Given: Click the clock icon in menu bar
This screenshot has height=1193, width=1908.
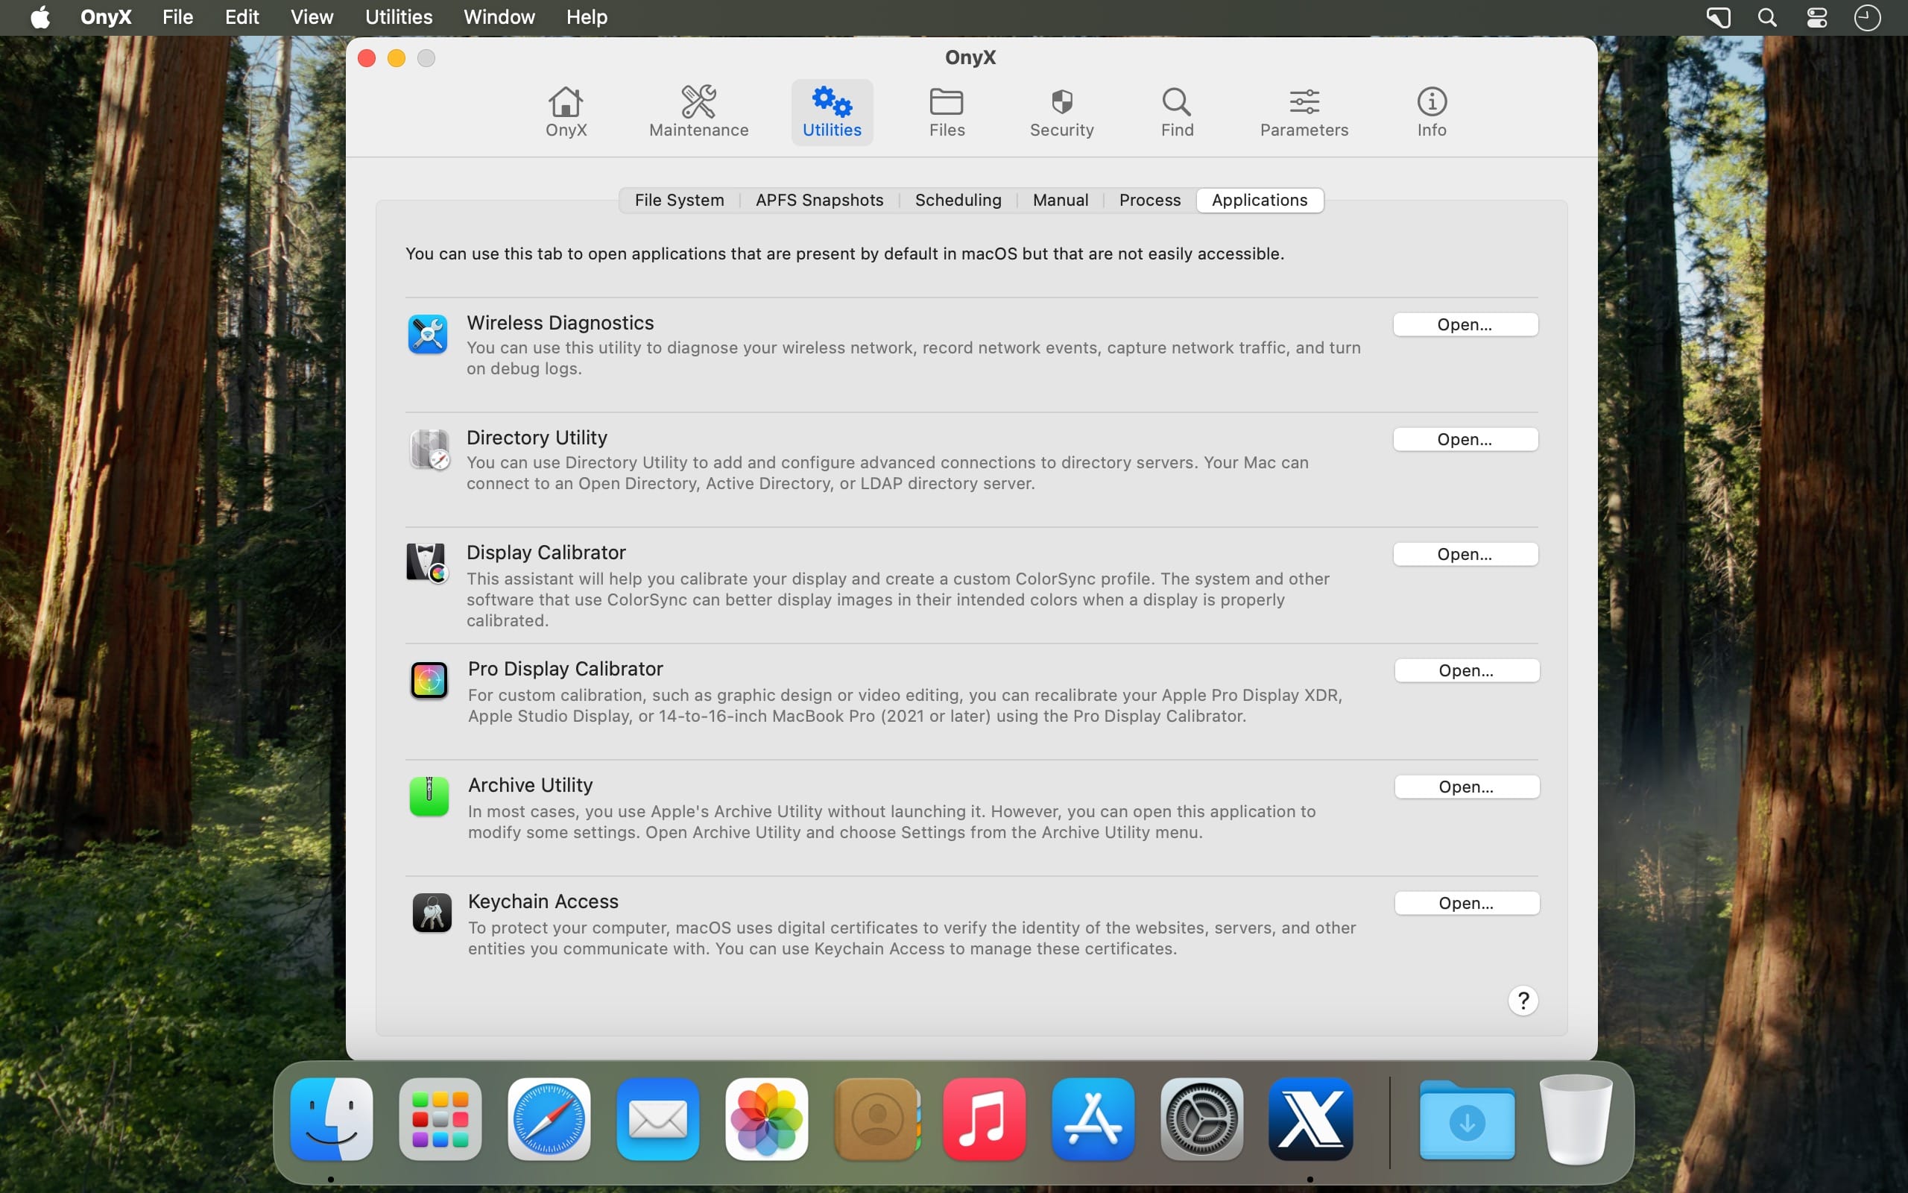Looking at the screenshot, I should [1866, 17].
